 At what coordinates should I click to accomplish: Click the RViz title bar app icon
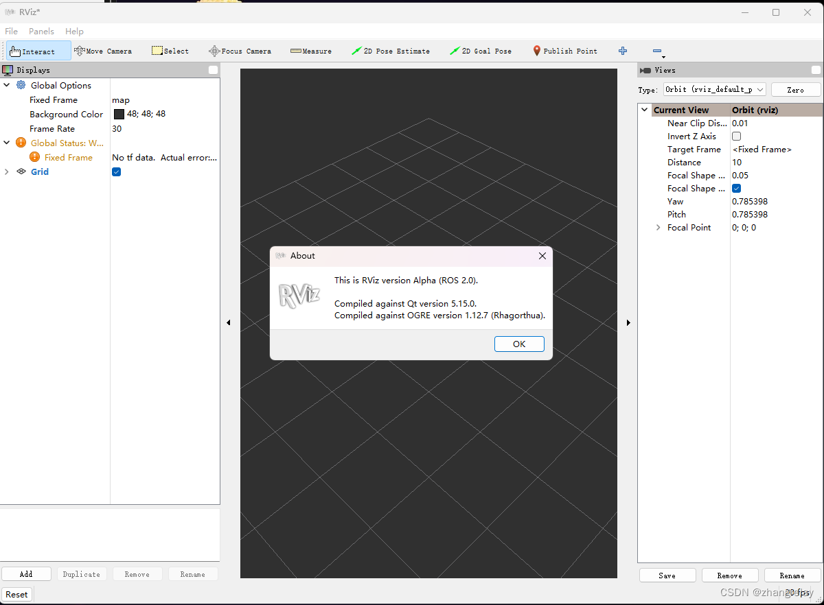(x=10, y=12)
